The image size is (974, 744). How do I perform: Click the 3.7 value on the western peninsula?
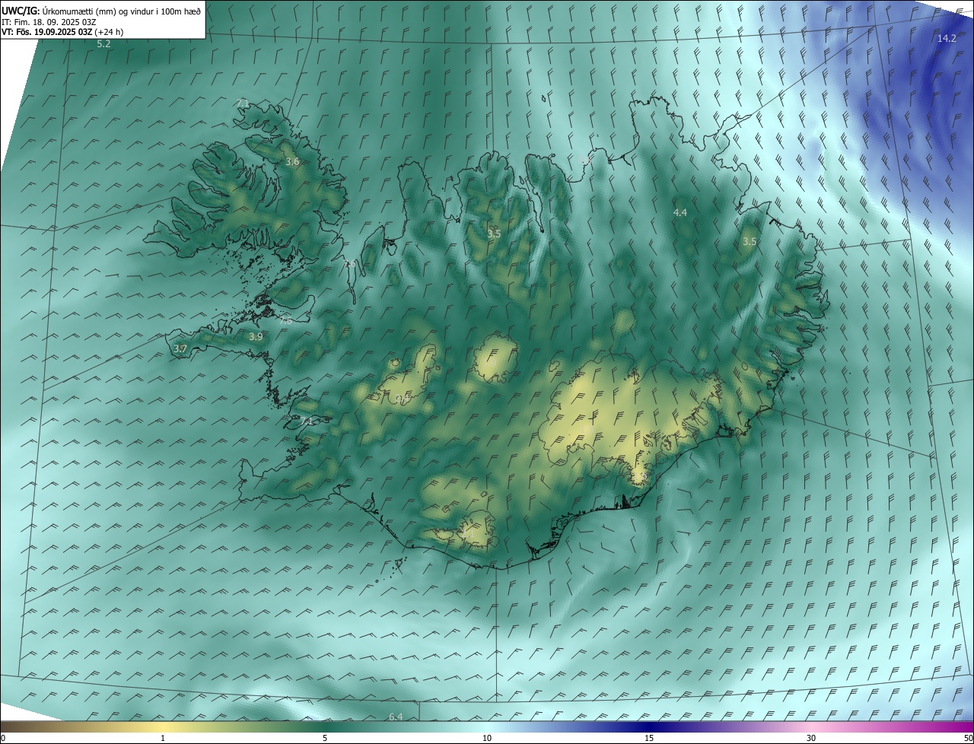[x=180, y=348]
